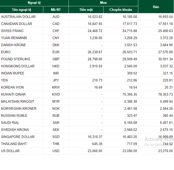This screenshot has height=170, width=174.
Task: Click the RUSSIAN RUBLE transfer rate 323.47
Action: tap(132, 116)
